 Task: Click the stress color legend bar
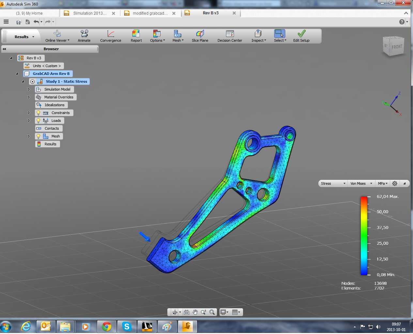pyautogui.click(x=364, y=236)
